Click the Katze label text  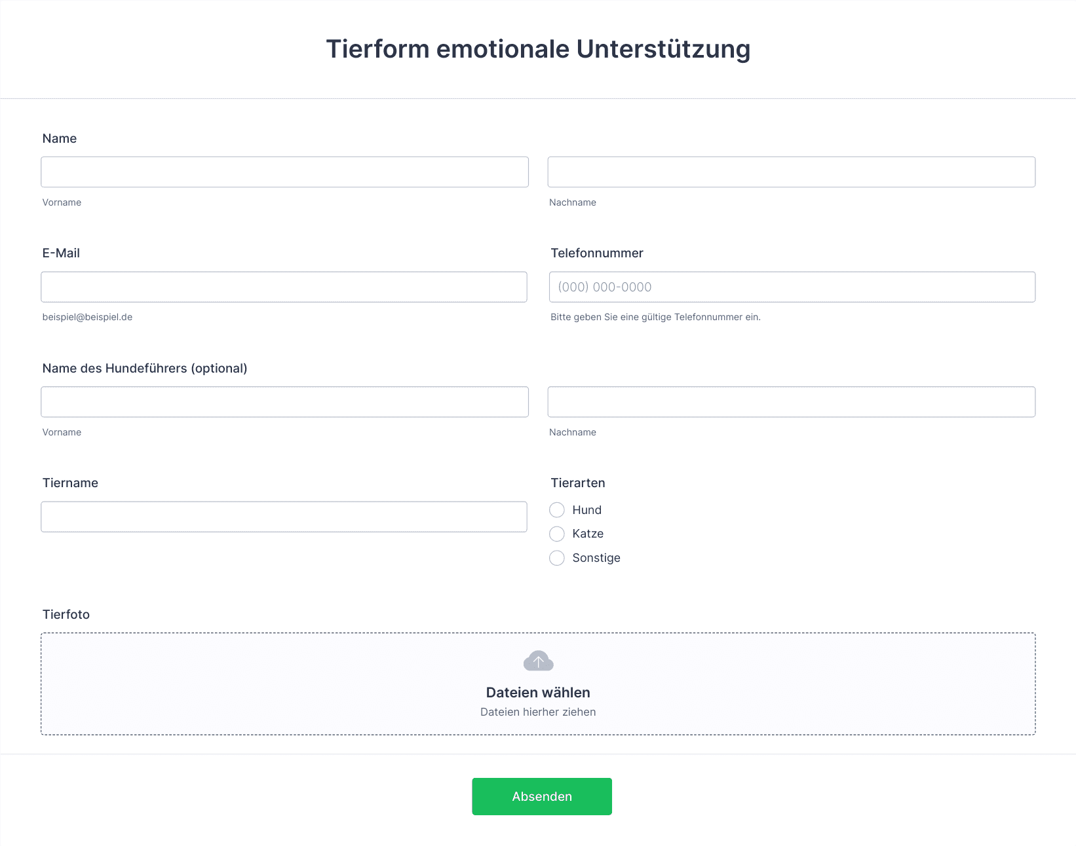pos(588,534)
